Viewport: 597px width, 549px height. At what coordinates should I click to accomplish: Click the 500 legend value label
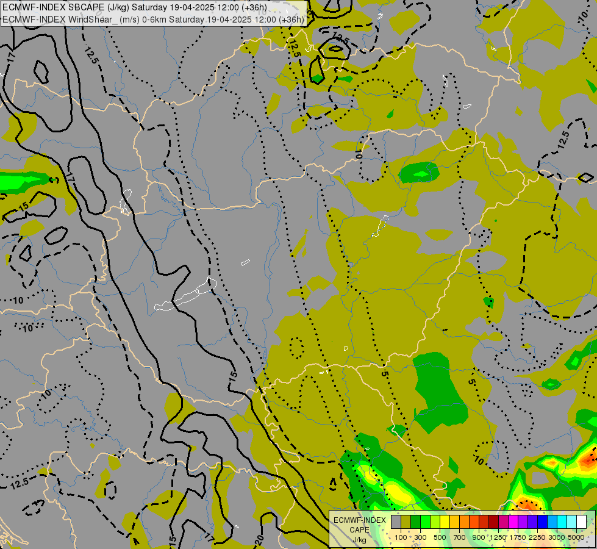click(x=440, y=537)
